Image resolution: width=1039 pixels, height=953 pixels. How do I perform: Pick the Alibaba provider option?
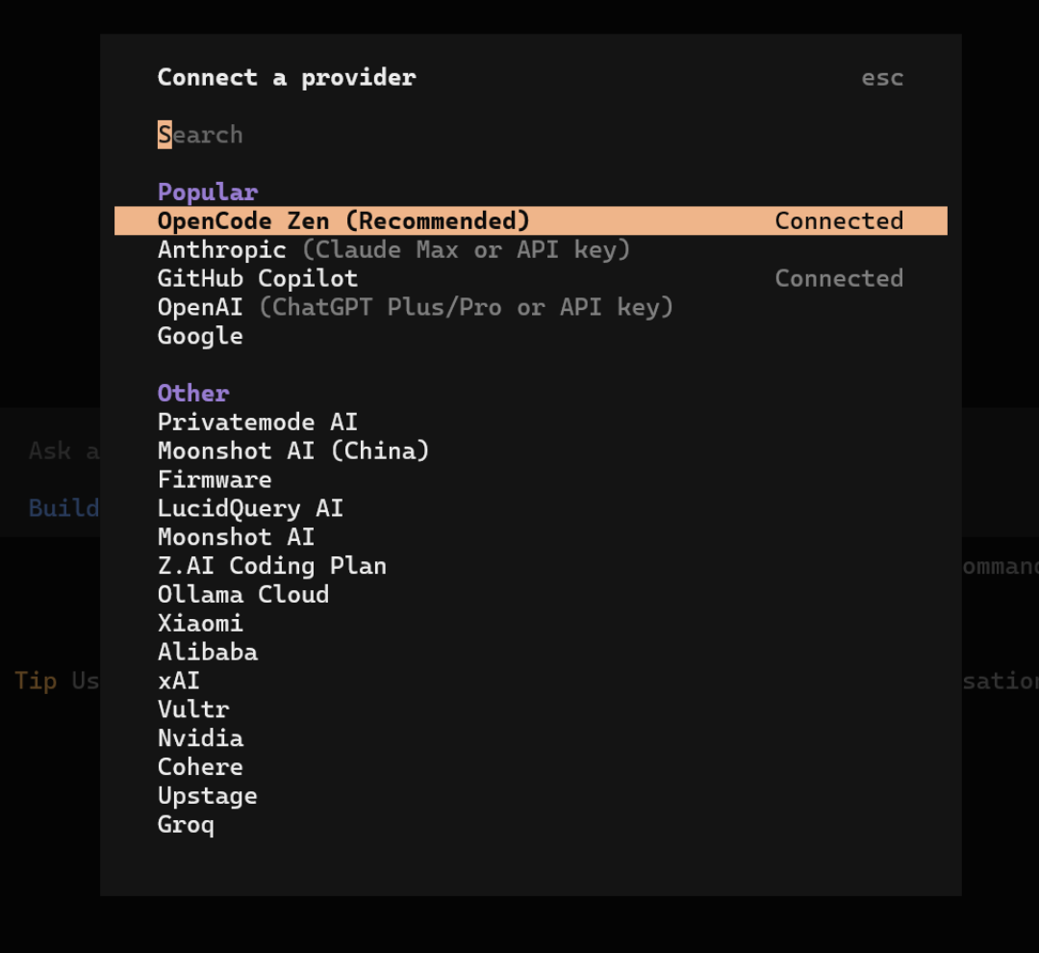208,652
